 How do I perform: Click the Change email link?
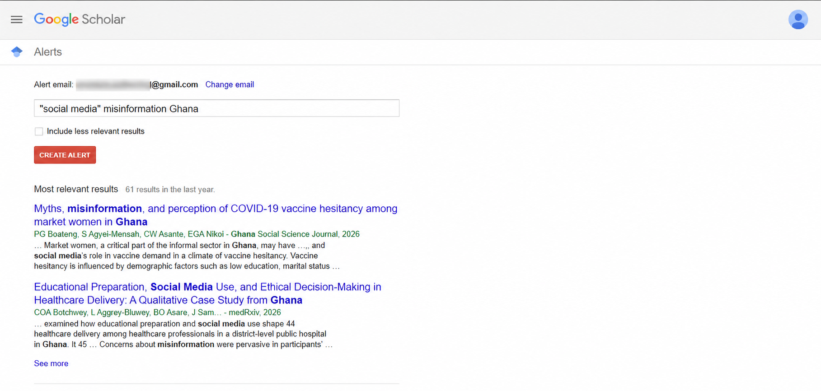pos(230,84)
